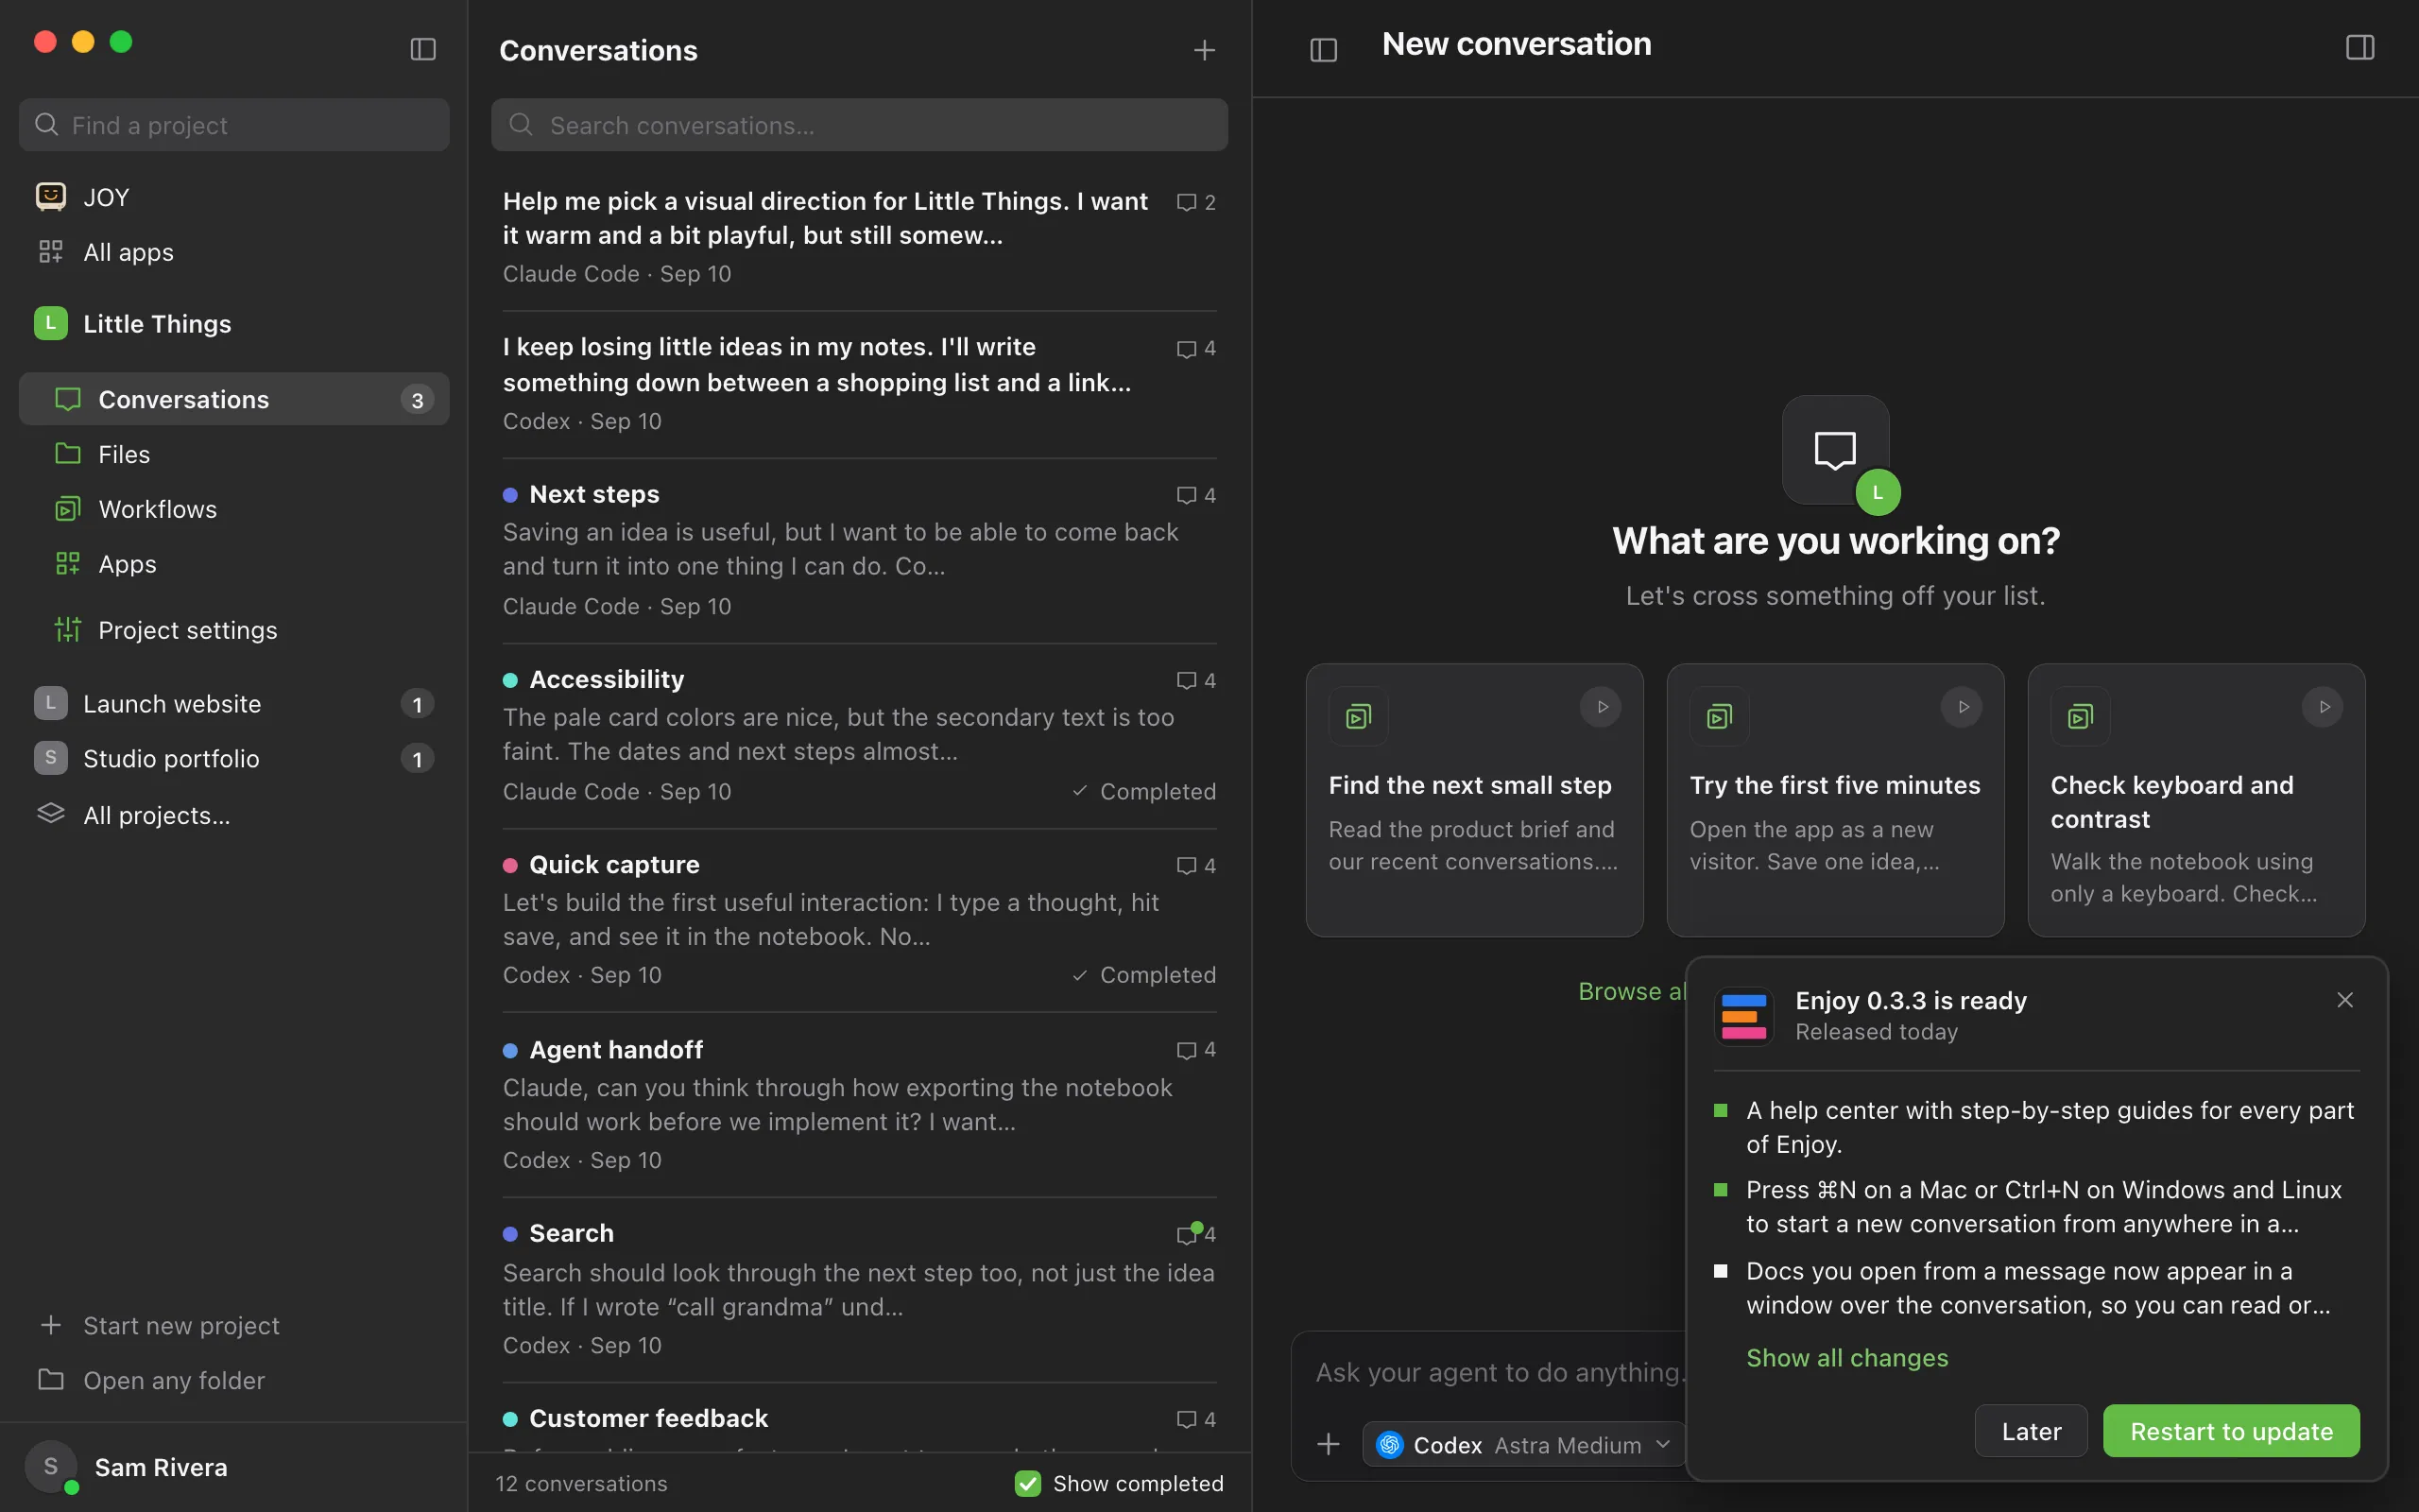Open the Next steps conversation

[860, 550]
